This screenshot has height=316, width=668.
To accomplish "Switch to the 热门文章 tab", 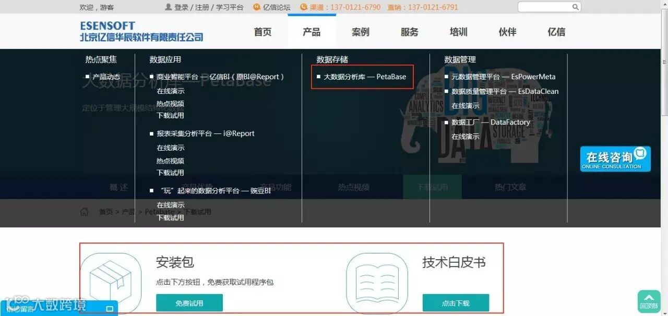I will point(510,187).
